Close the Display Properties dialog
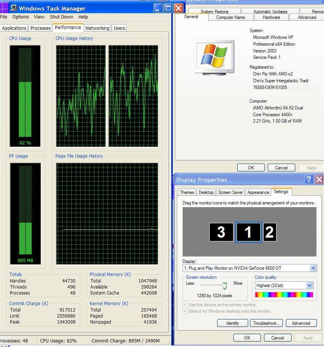The image size is (324, 347). (x=319, y=179)
